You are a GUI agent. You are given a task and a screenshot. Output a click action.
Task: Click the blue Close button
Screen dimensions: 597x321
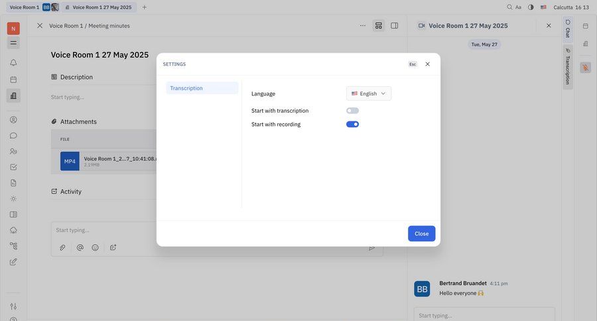click(x=421, y=233)
